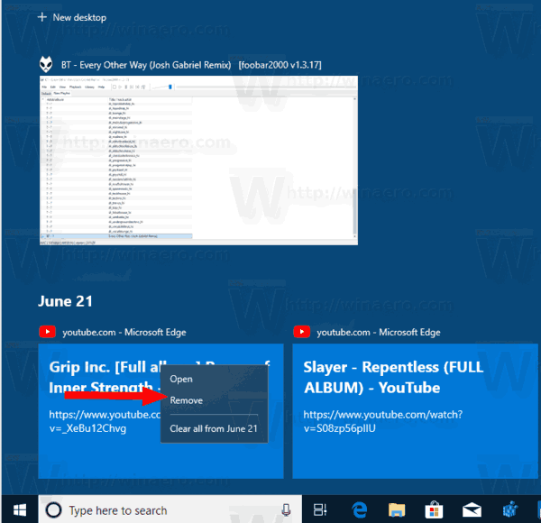Image resolution: width=541 pixels, height=523 pixels.
Task: Open File Explorer from the taskbar
Action: click(397, 509)
